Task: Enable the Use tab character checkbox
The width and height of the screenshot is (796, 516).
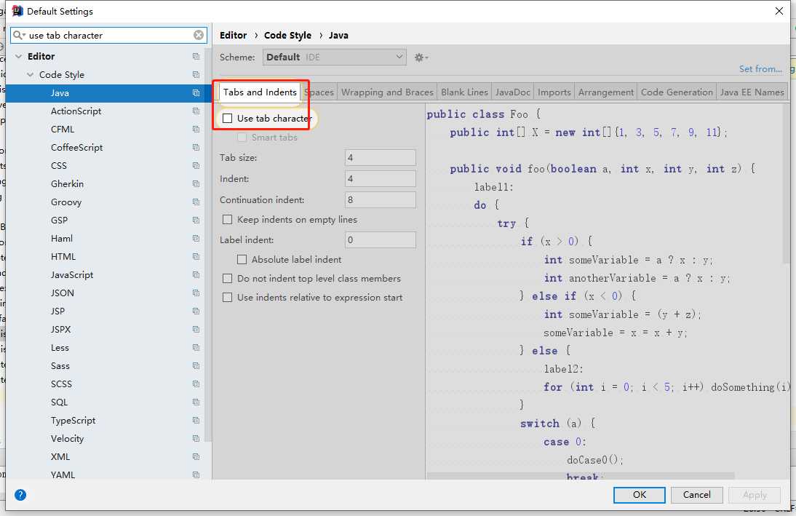Action: [228, 119]
